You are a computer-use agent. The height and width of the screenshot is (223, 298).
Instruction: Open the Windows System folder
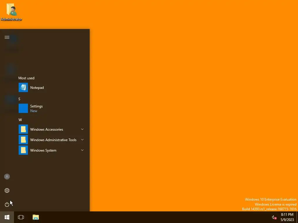click(x=51, y=150)
